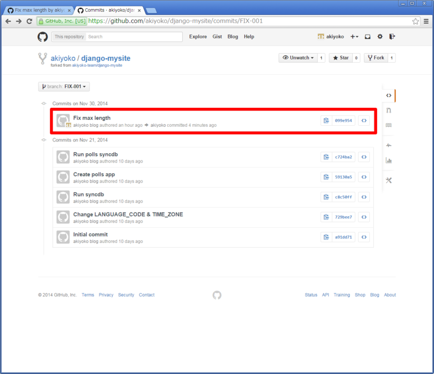Open the Chrome menu hamburger icon
This screenshot has height=374, width=434.
426,21
